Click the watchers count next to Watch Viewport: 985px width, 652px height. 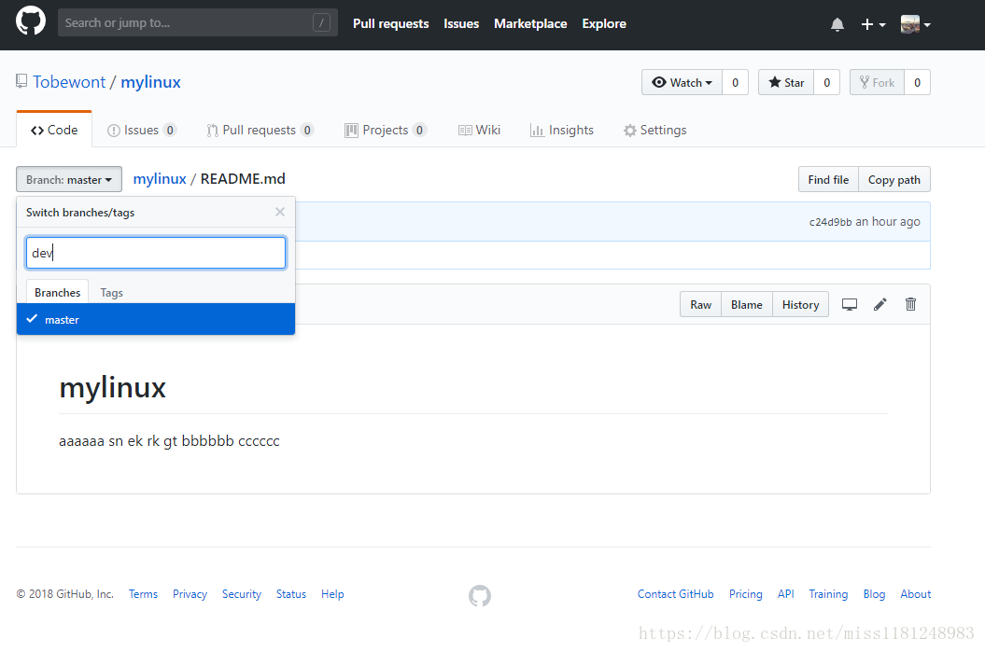(735, 82)
